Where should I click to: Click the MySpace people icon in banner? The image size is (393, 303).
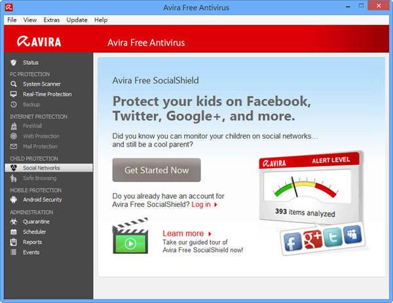click(x=352, y=234)
